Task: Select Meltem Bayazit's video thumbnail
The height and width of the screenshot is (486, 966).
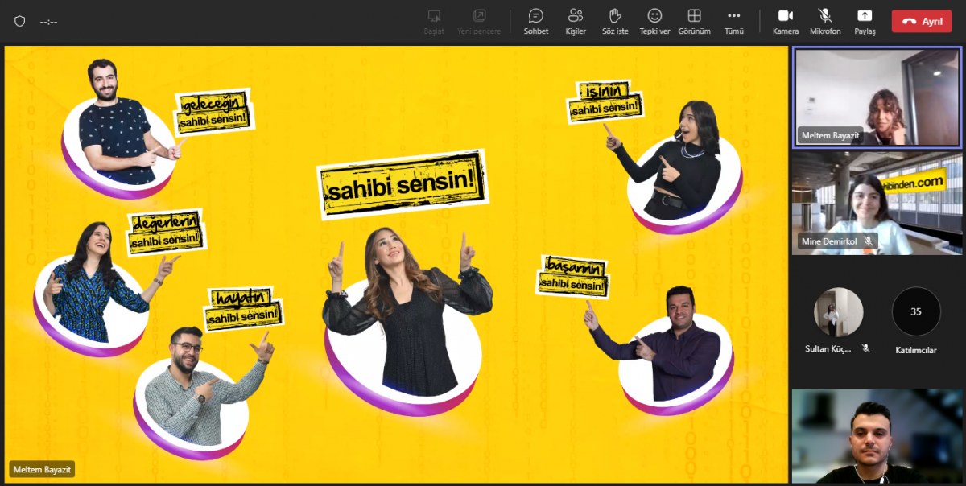Action: point(877,97)
